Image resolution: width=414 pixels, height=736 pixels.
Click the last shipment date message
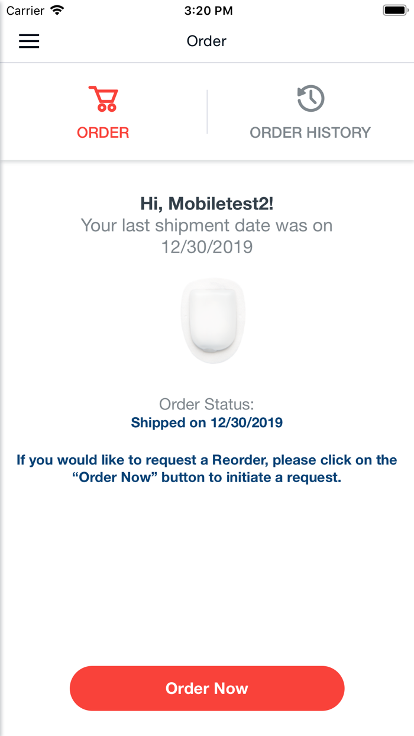pos(206,235)
